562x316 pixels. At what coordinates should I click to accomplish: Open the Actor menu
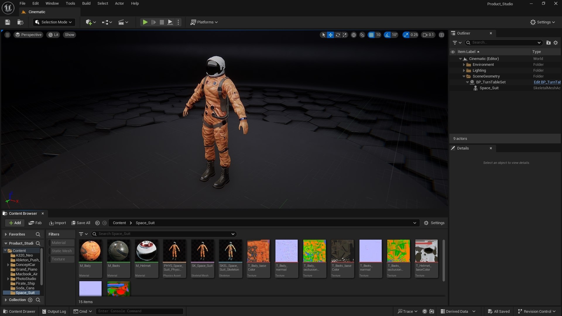[x=119, y=4]
